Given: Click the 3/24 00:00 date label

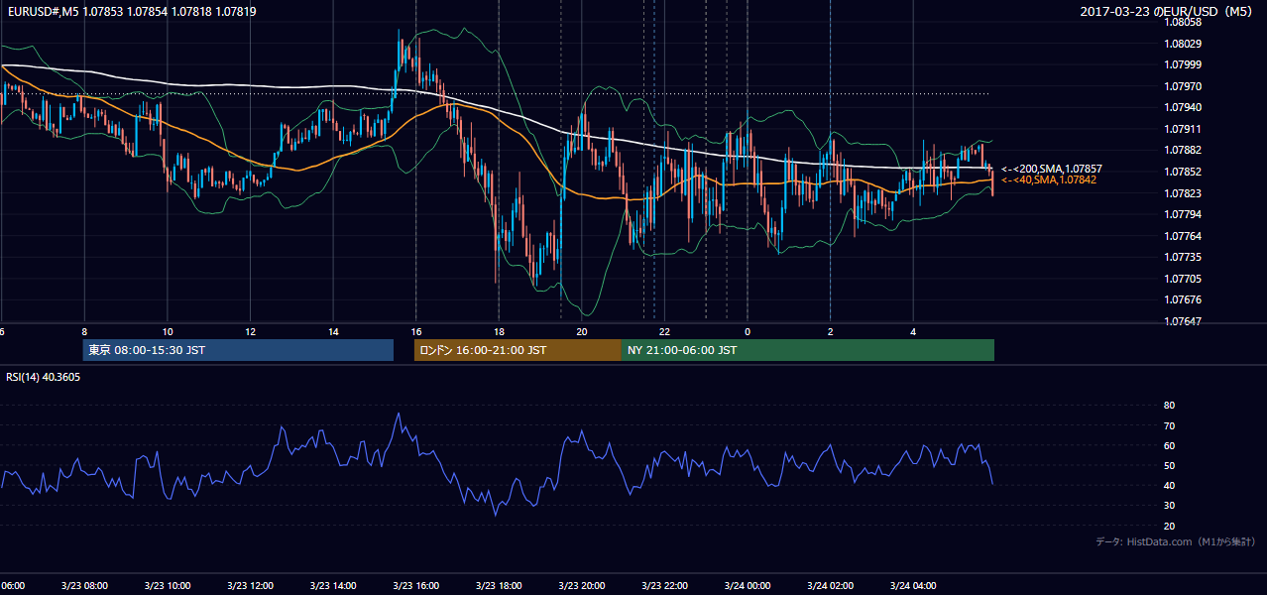Looking at the screenshot, I should tap(748, 586).
